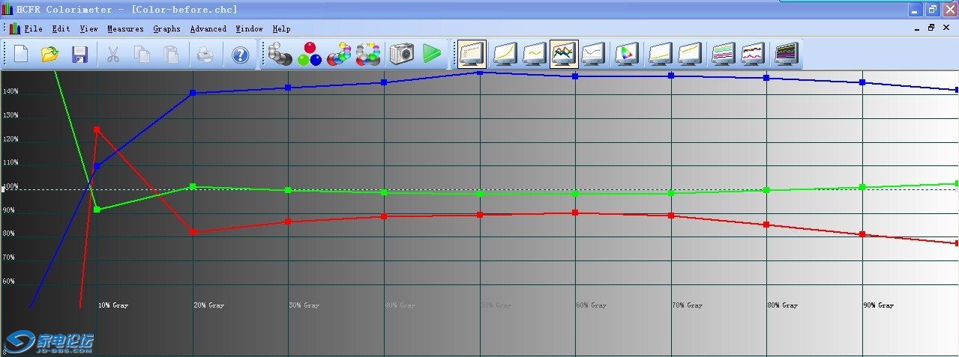Open the multicolor horizontal lines monitor icon

click(723, 54)
